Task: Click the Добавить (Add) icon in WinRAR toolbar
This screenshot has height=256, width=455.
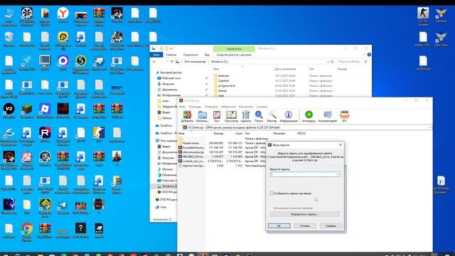Action: (x=187, y=116)
